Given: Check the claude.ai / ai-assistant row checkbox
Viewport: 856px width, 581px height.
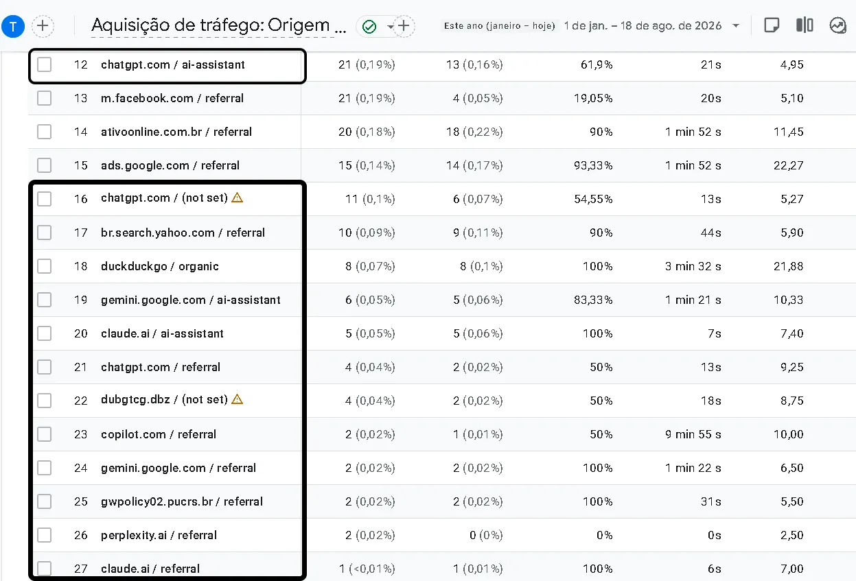Looking at the screenshot, I should pos(44,333).
